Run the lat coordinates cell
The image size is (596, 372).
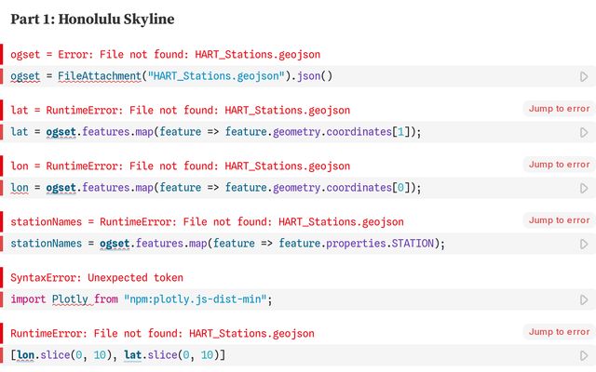(x=584, y=132)
